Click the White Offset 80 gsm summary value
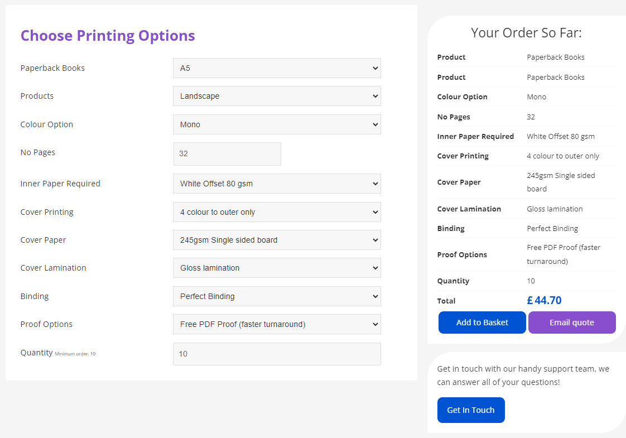Image resolution: width=626 pixels, height=438 pixels. click(x=561, y=136)
